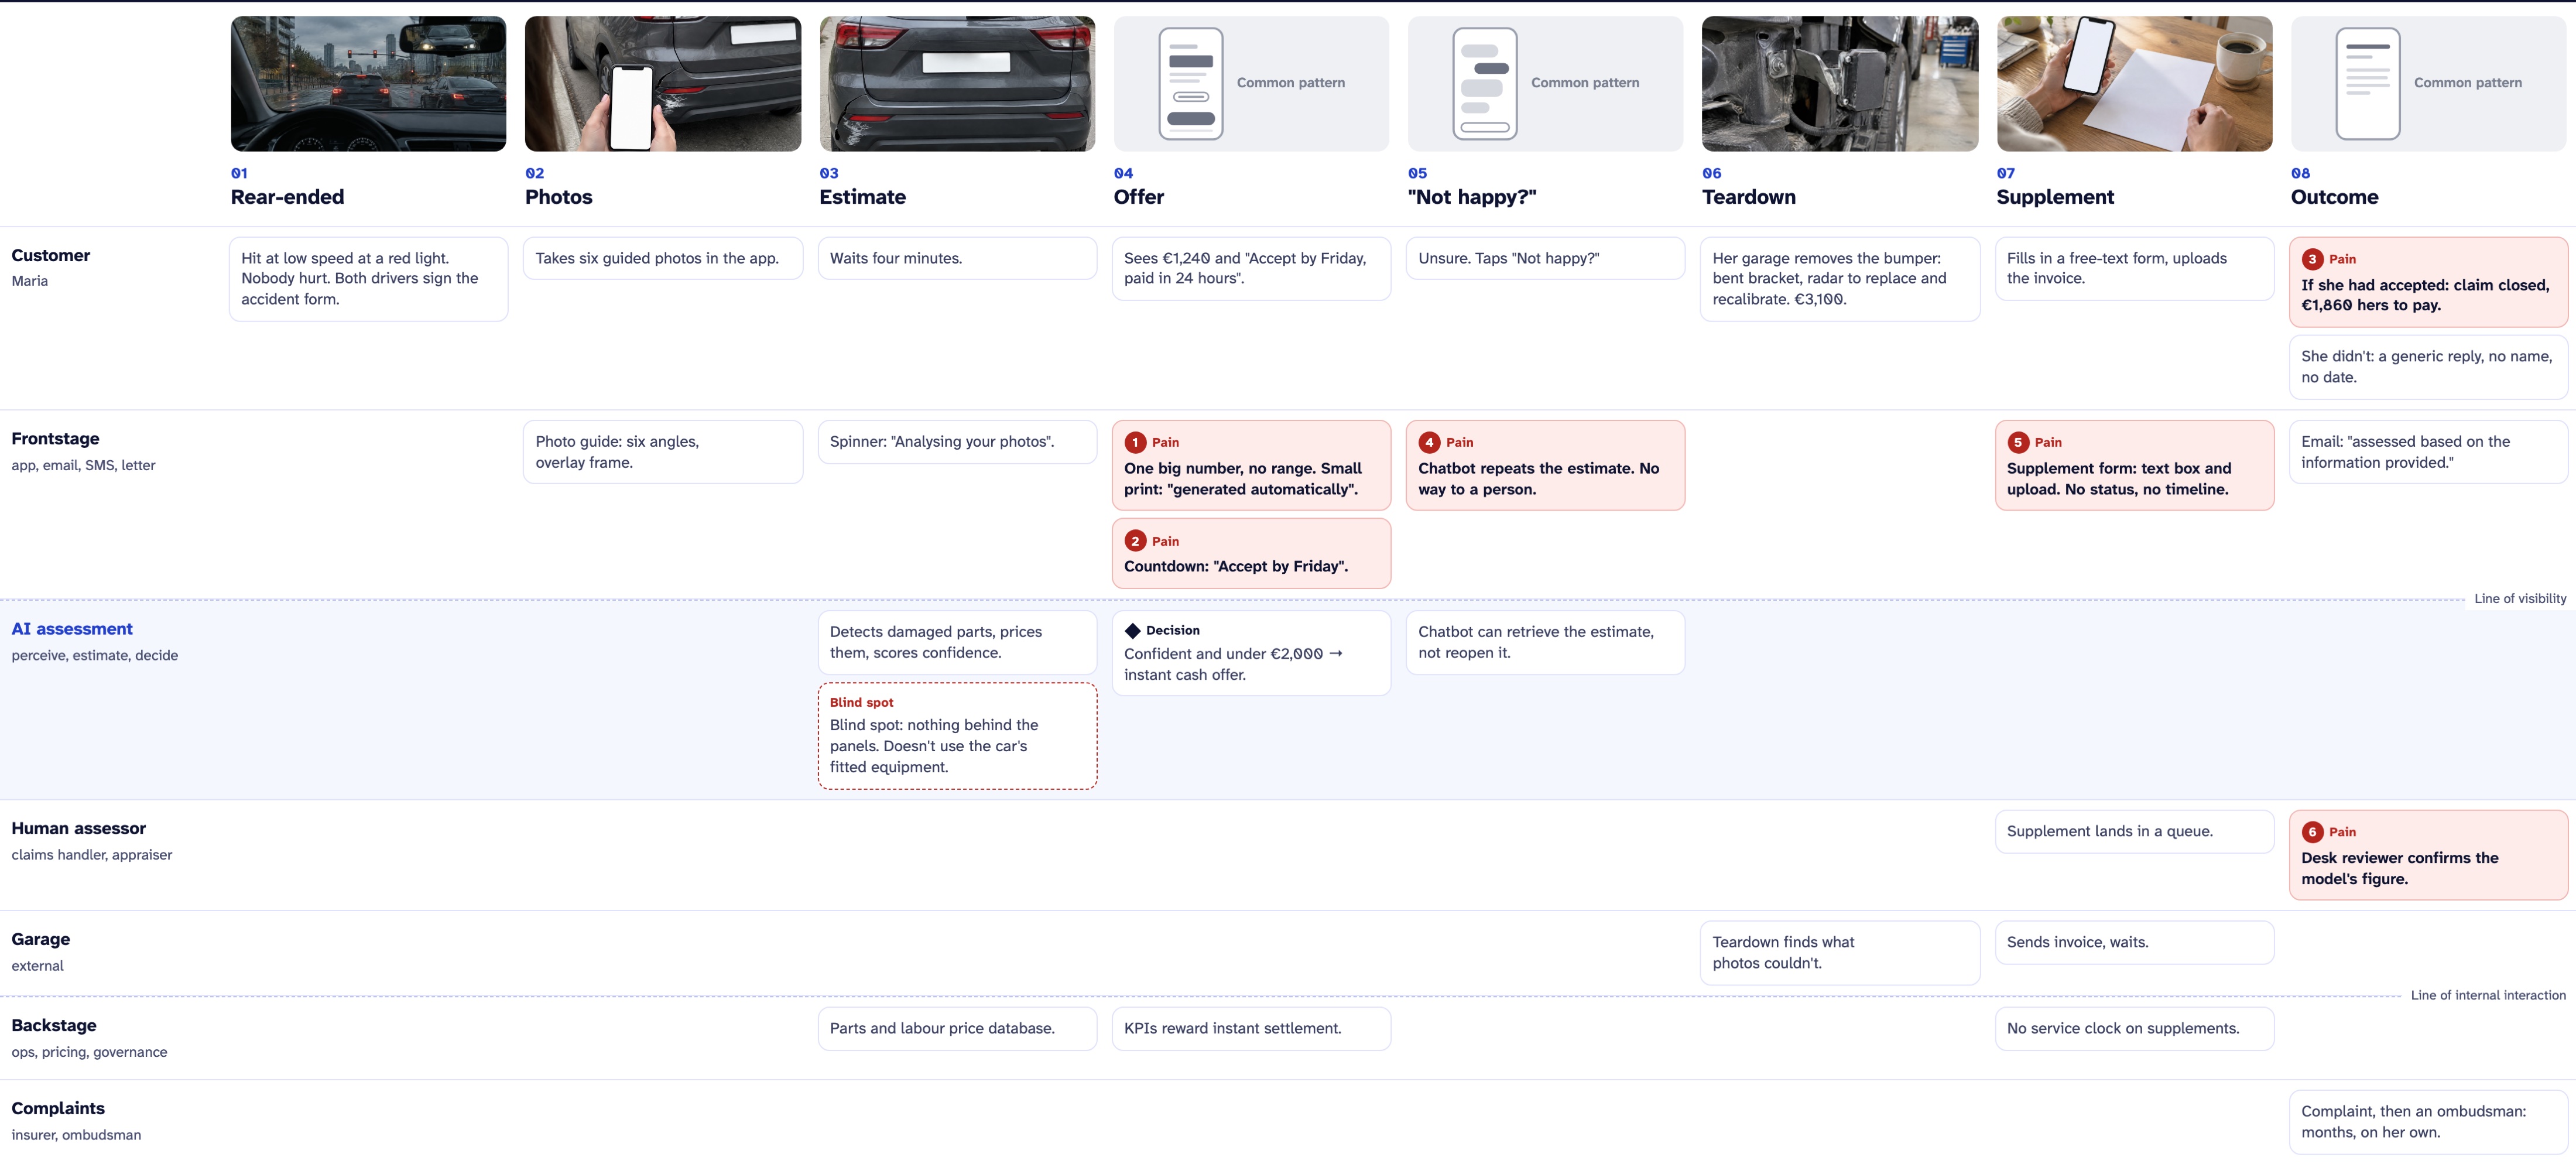Select the Outcome stage heading
Screen dimensions: 2576x1164
pos(2334,197)
